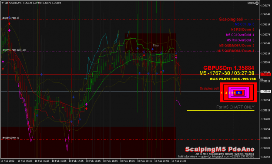This screenshot has height=164, width=272.
Task: Click the 10 Feb 19:35 time axis label
Action: click(128, 161)
